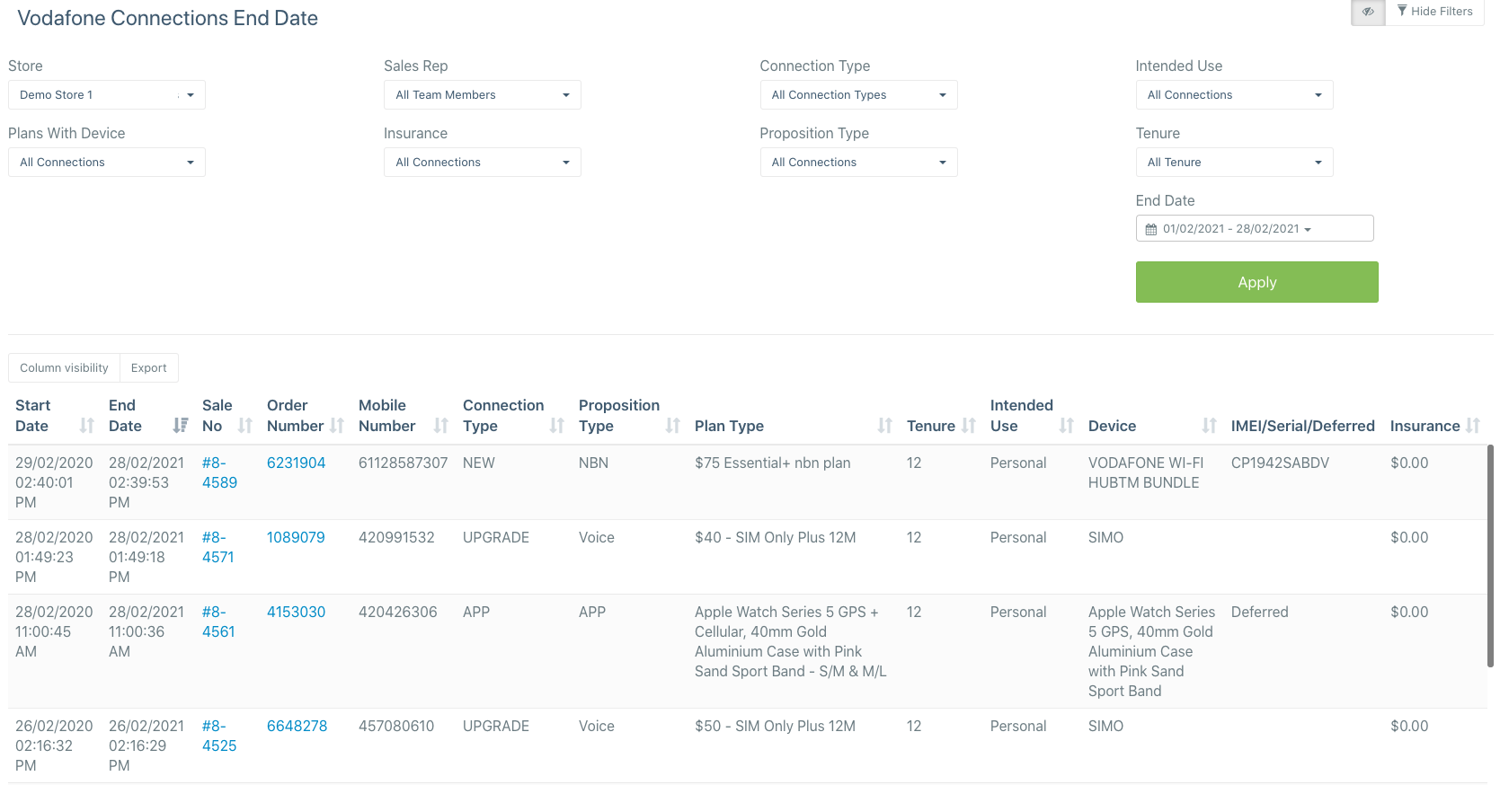This screenshot has height=785, width=1500.
Task: Select the $40 - SIM Only Plus 12M cell
Action: 775,537
